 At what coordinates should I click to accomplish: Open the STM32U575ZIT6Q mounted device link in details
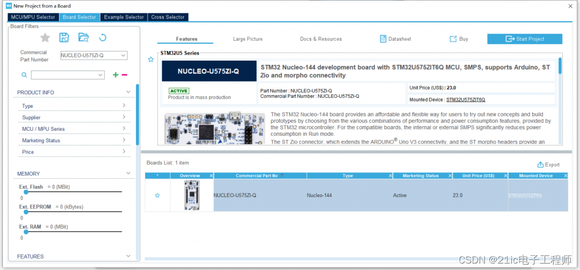click(x=466, y=99)
